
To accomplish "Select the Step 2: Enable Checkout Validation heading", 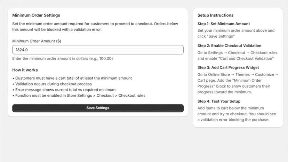I will [229, 46].
